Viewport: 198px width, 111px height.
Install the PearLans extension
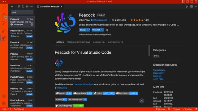pos(29,71)
